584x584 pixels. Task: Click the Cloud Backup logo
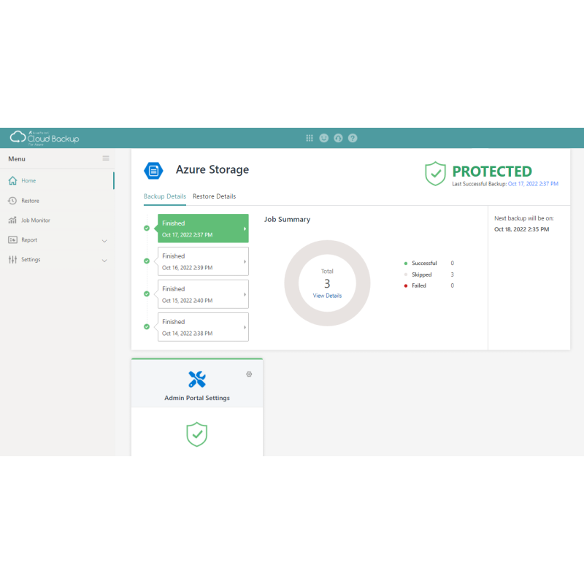45,138
